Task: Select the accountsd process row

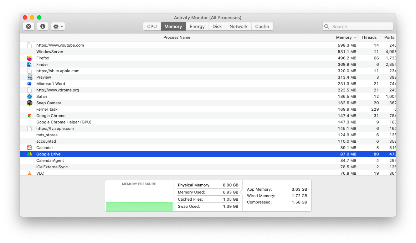Action: point(208,141)
